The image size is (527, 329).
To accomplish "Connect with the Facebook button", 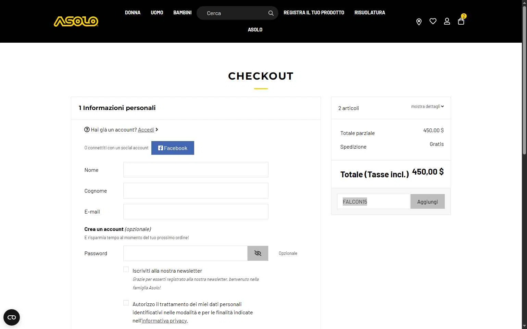I will [173, 148].
